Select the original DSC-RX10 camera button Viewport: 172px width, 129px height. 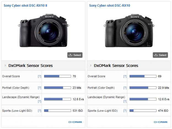(x=160, y=55)
